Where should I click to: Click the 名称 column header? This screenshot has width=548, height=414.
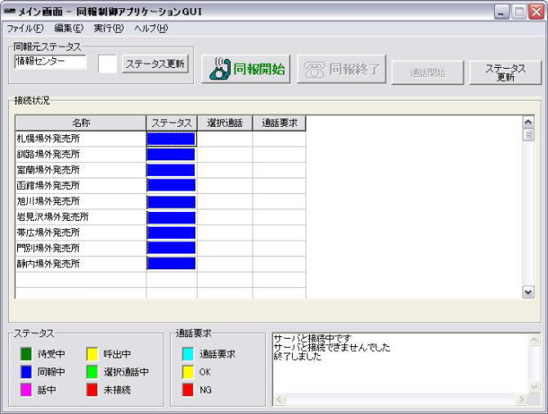tap(80, 123)
